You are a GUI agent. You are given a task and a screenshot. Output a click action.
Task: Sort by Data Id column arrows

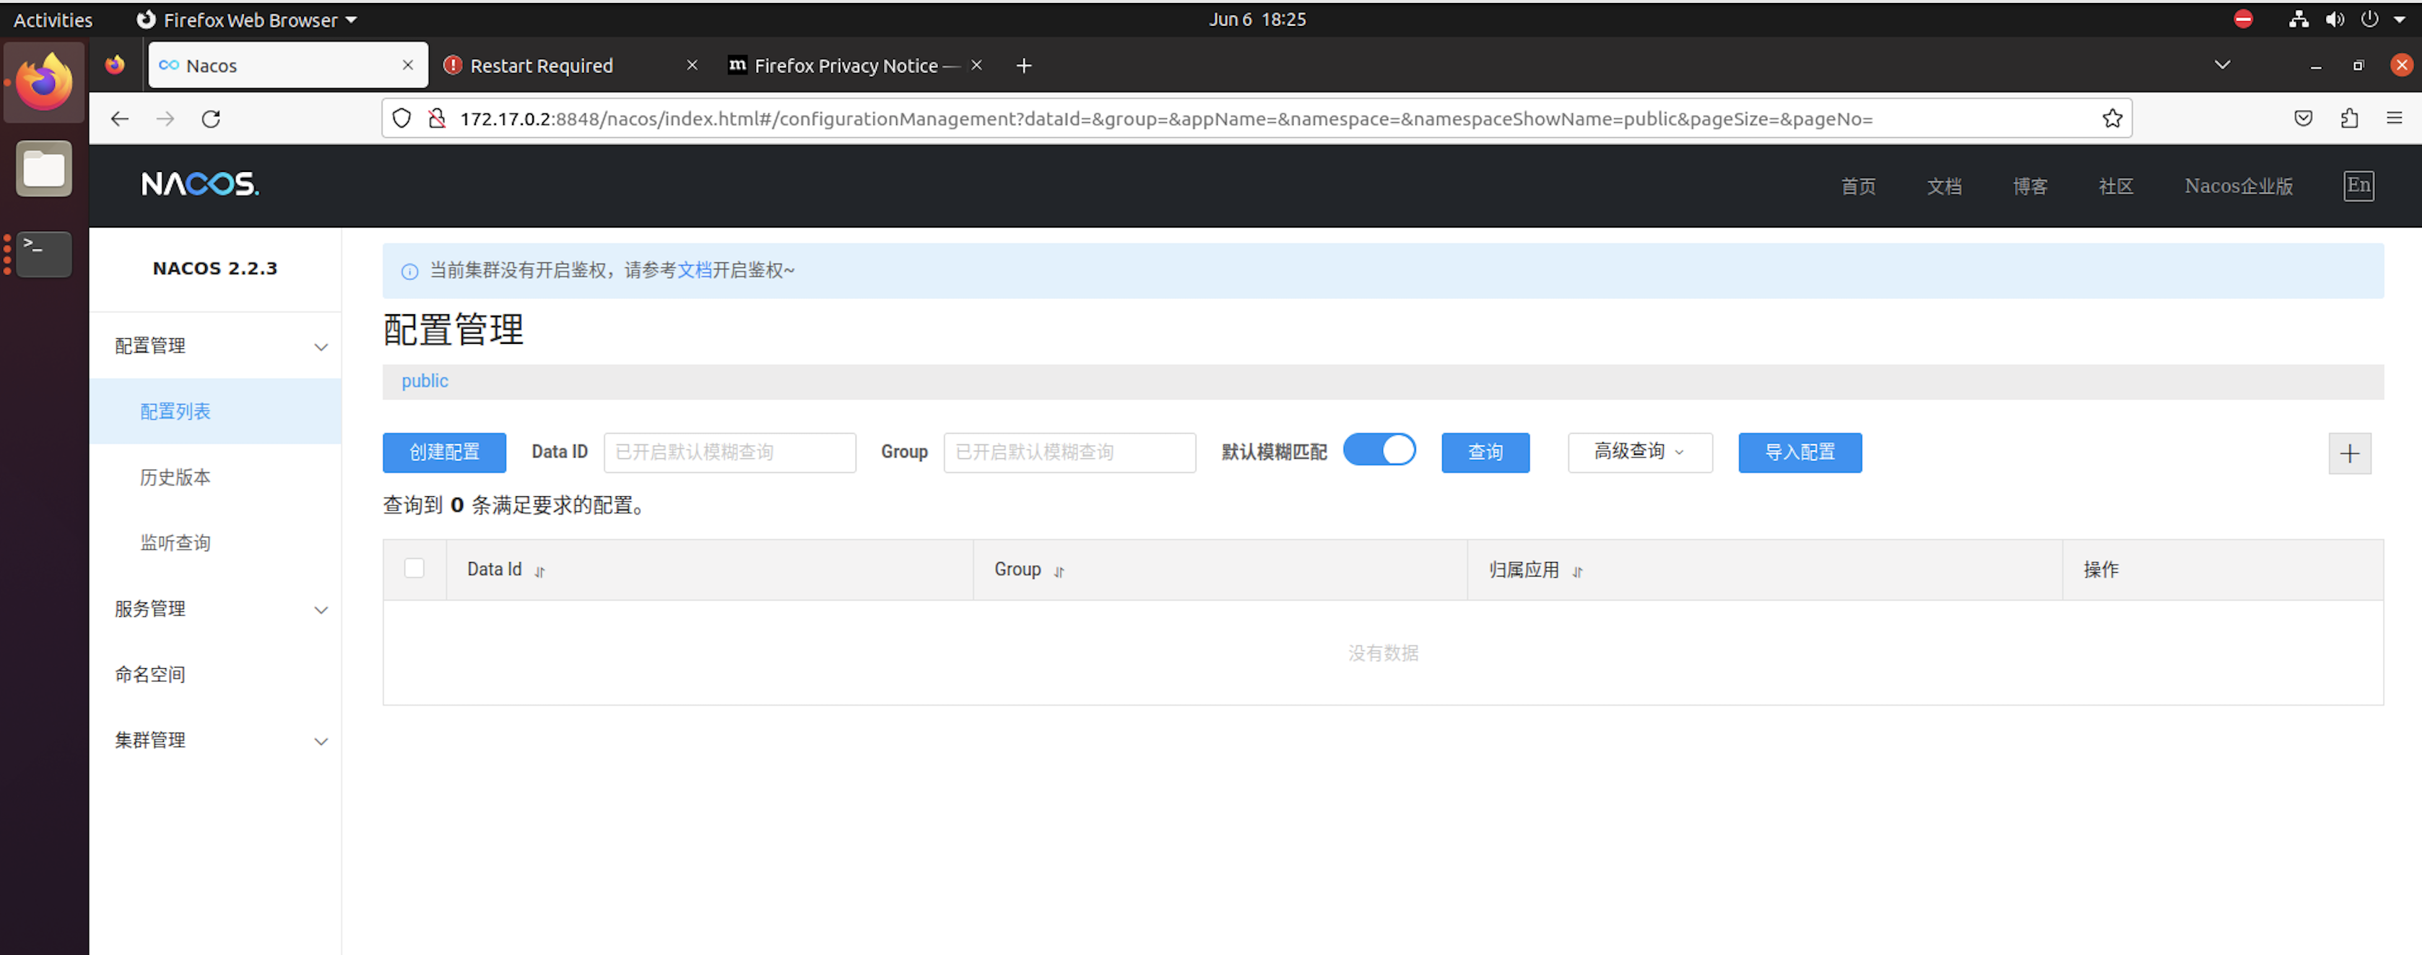coord(539,571)
